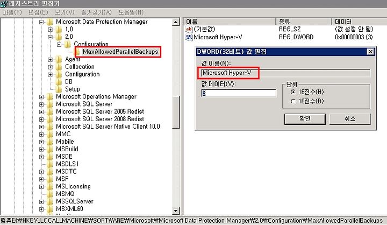
Task: Click the MSMQ folder icon
Action: click(49, 194)
